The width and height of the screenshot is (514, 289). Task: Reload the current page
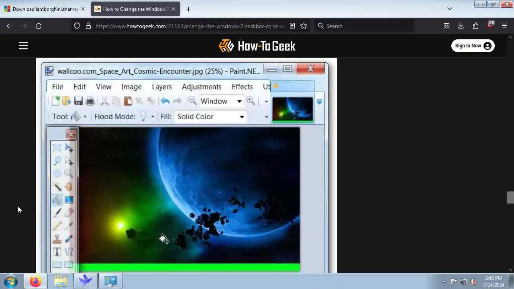pyautogui.click(x=39, y=26)
